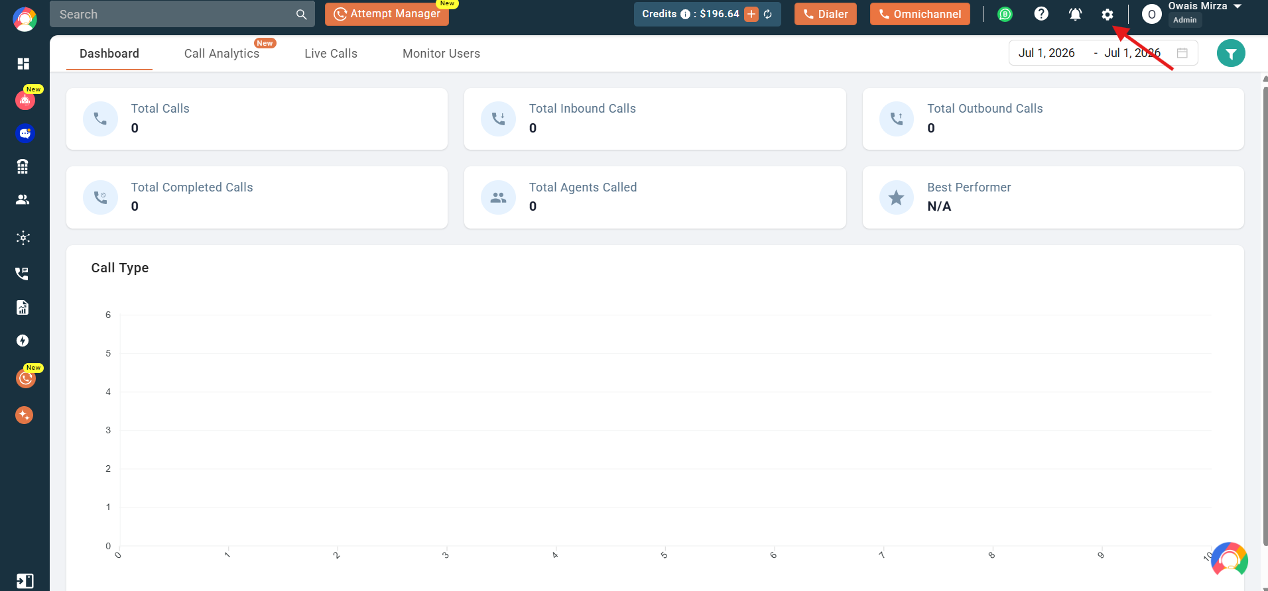This screenshot has height=591, width=1268.
Task: Open the lightning bolt sidebar icon
Action: pos(23,341)
